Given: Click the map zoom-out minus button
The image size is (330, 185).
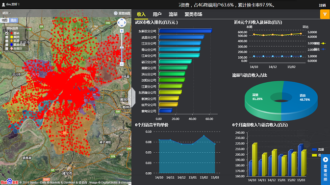Looking at the screenshot, I should (x=122, y=64).
